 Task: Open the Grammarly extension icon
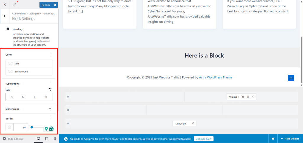[x=51, y=129]
